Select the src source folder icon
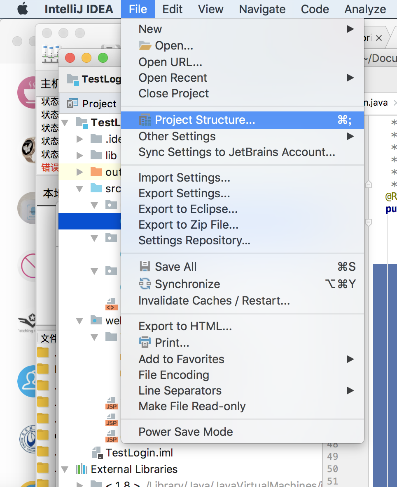The height and width of the screenshot is (487, 397). click(x=96, y=188)
